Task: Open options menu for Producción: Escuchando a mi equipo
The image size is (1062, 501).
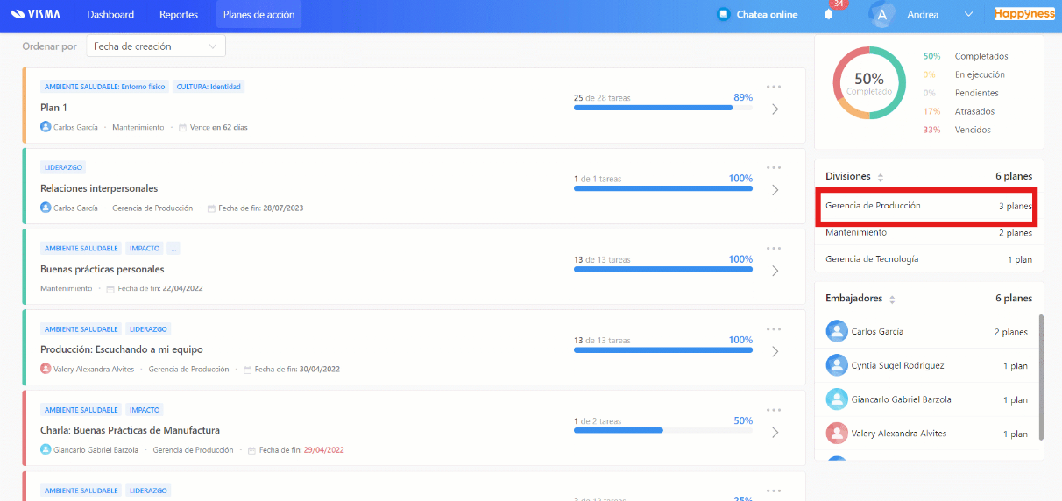Action: [774, 328]
